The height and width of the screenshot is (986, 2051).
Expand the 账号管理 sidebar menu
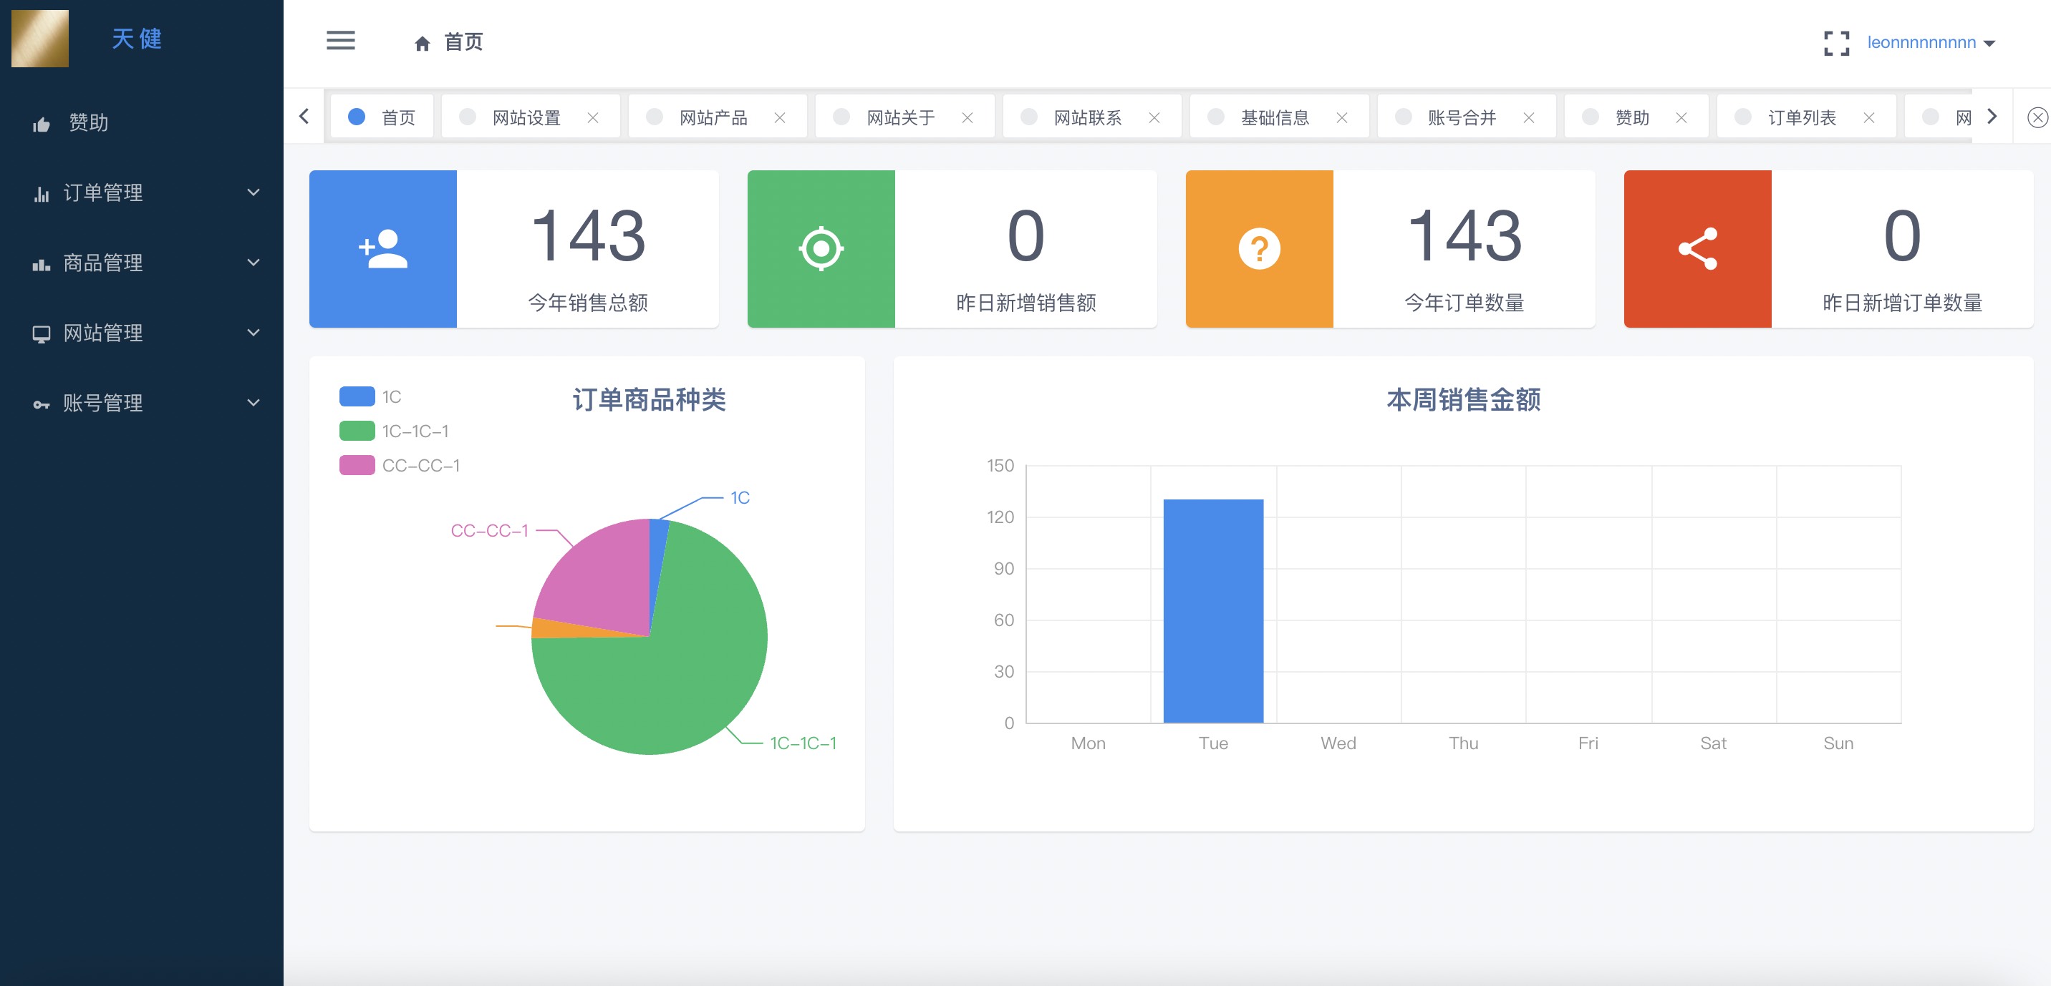142,403
